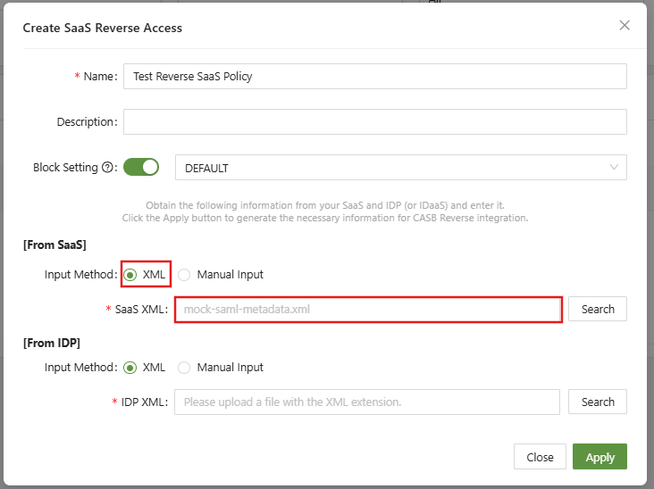Click the IDP XML upload field
This screenshot has height=489, width=654.
coord(367,402)
